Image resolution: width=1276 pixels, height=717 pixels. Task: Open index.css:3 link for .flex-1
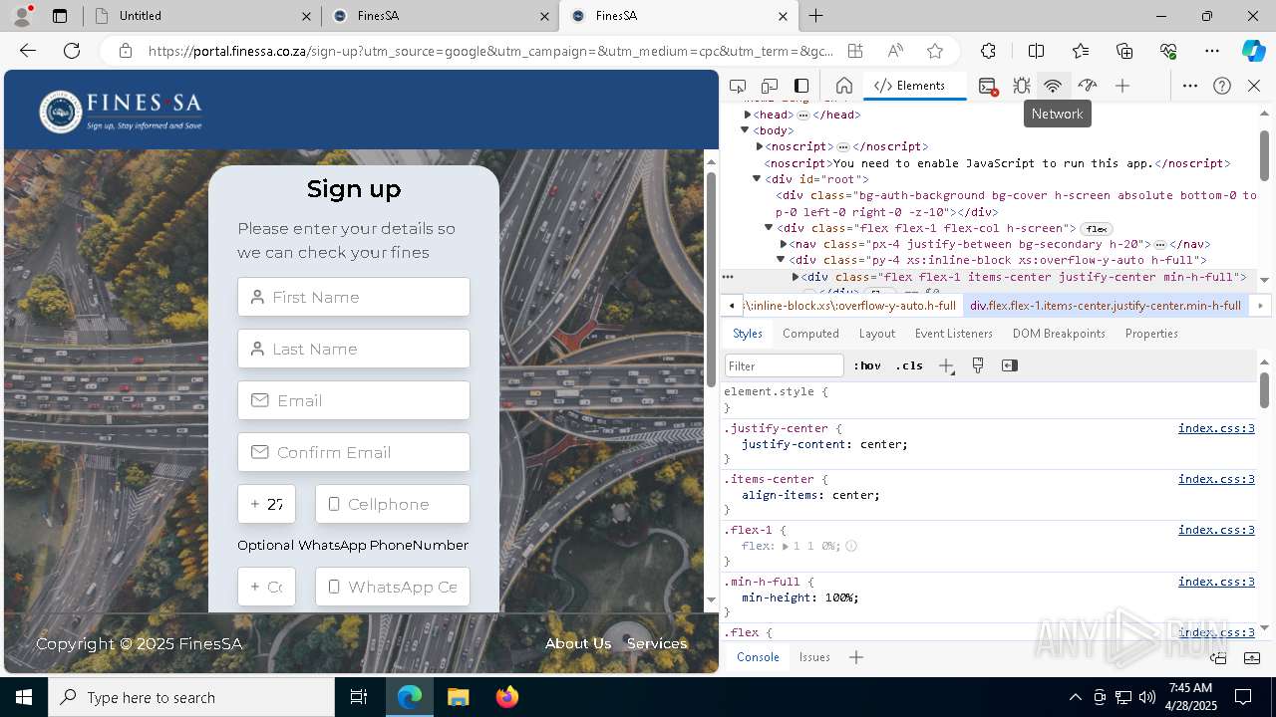[1216, 530]
